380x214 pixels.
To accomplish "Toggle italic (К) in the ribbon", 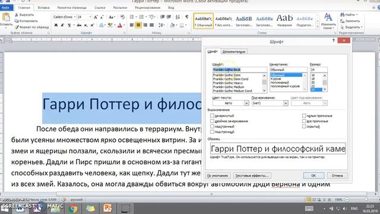I will tap(62, 25).
